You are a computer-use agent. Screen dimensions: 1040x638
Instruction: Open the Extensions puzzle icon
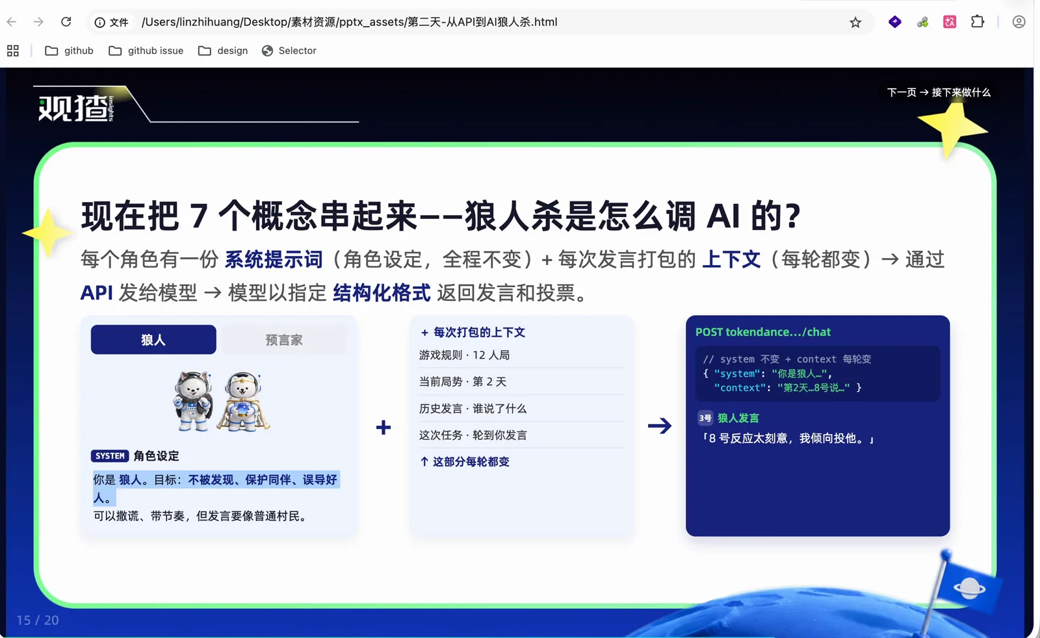click(978, 22)
